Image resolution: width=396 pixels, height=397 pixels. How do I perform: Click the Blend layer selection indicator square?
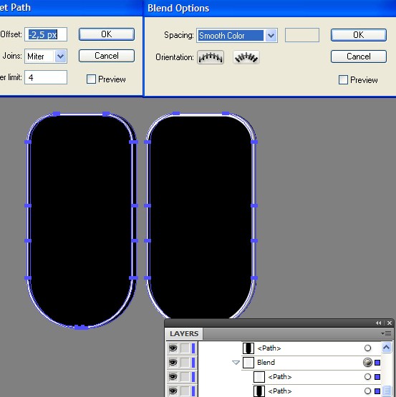click(377, 363)
